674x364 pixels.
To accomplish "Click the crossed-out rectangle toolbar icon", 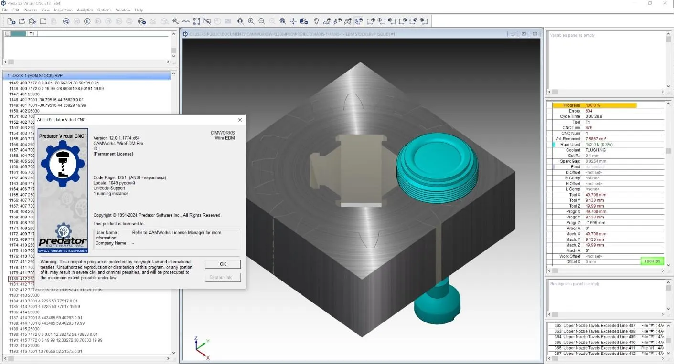I will [x=207, y=21].
